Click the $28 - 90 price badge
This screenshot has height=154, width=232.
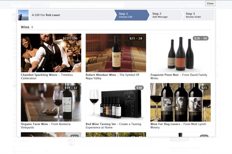(200, 38)
